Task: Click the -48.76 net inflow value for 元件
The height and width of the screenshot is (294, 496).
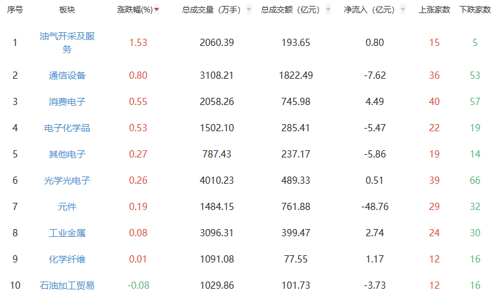Action: tap(375, 207)
